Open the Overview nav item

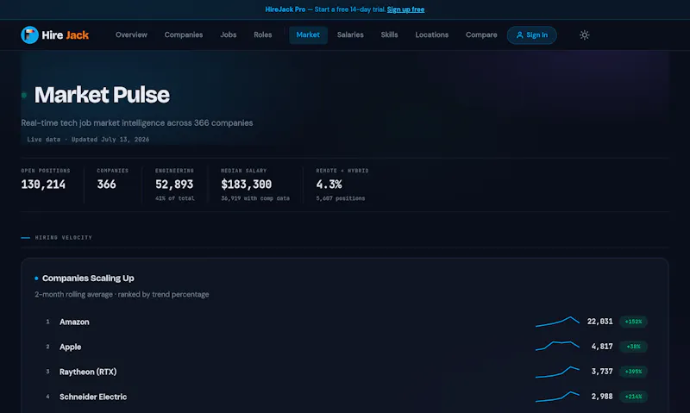[x=131, y=34]
